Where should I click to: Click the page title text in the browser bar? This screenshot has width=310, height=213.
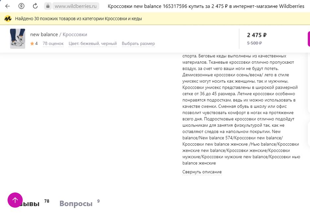(206, 6)
